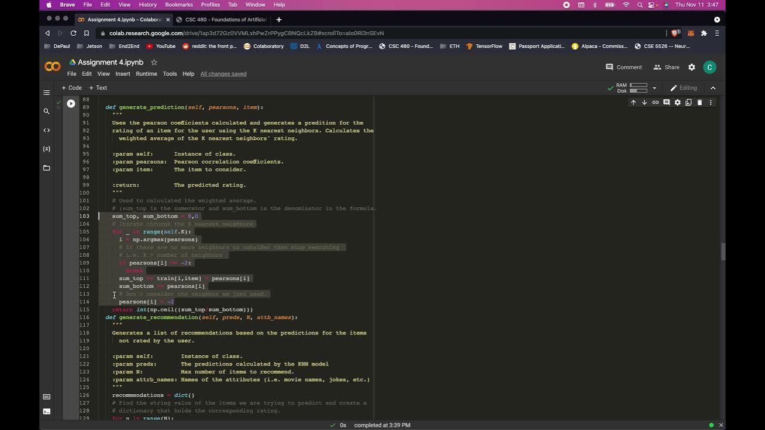Open the Colab Insert menu
Viewport: 765px width, 430px height.
(123, 74)
